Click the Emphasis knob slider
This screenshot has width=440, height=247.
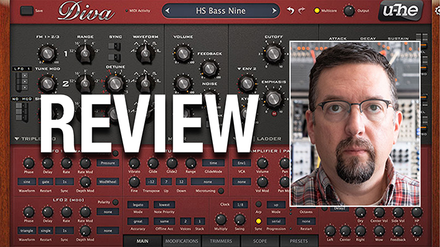tap(273, 98)
